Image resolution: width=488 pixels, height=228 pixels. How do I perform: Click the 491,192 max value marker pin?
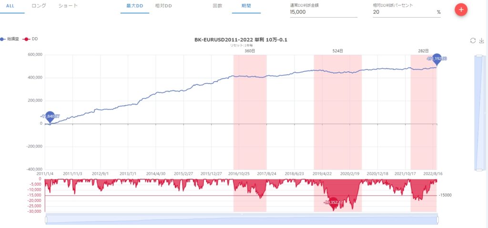[437, 59]
